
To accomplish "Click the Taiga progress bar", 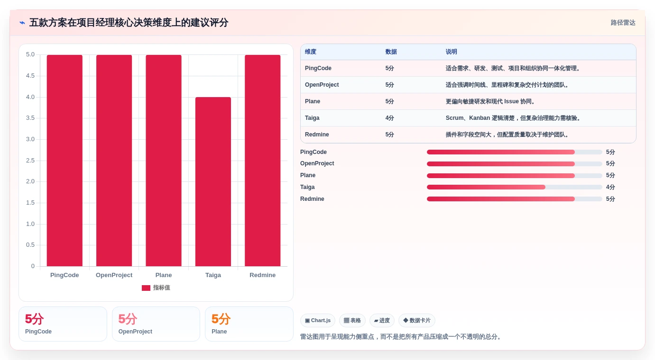I will pos(515,187).
